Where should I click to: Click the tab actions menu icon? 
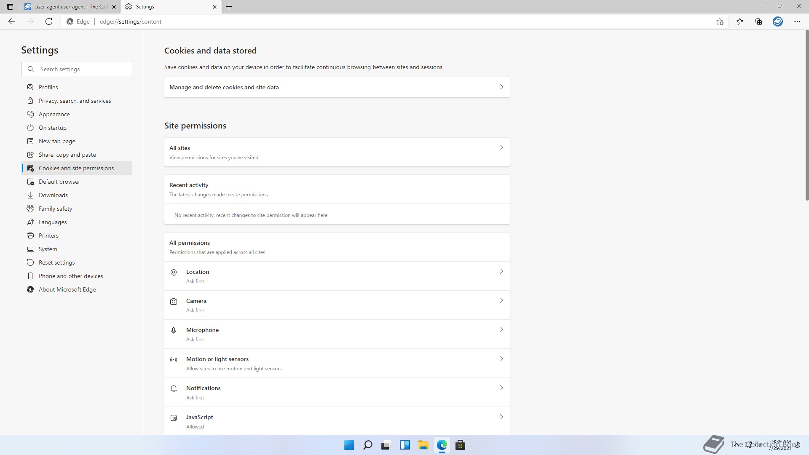(10, 7)
